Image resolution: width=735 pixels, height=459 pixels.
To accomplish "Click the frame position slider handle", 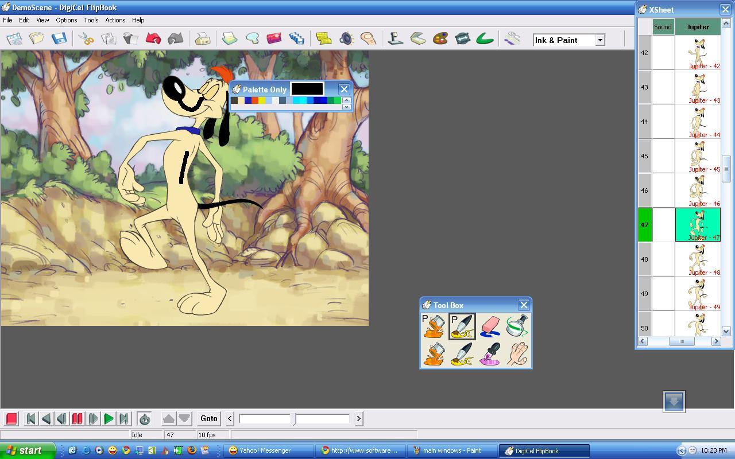I will [x=295, y=419].
